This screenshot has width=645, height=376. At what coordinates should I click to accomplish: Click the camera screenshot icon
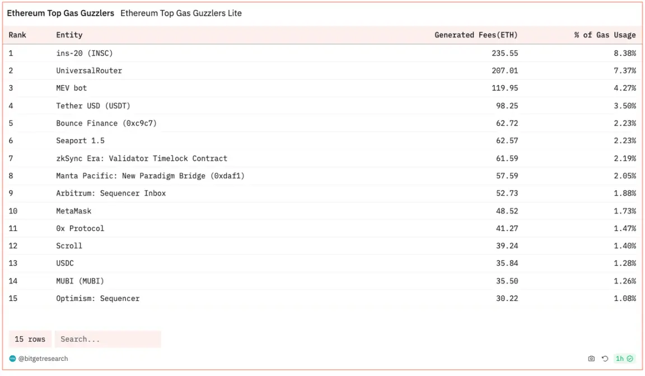point(591,359)
